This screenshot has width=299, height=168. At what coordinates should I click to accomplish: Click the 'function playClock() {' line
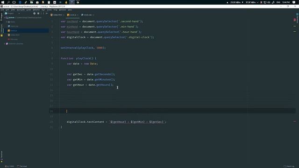[78, 58]
